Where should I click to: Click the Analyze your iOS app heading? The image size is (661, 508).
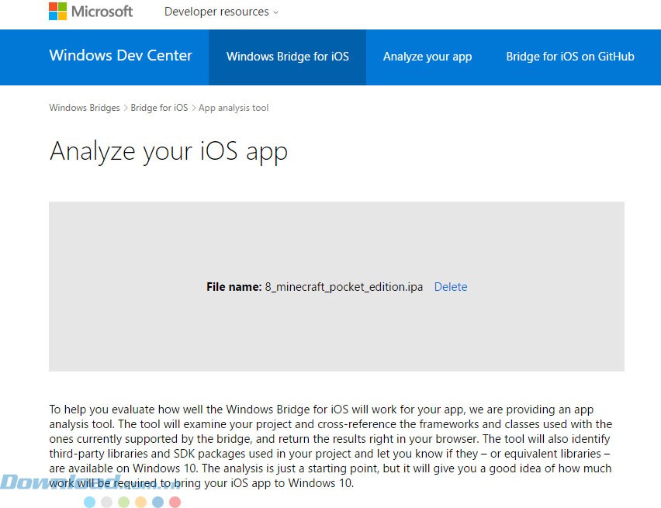168,150
